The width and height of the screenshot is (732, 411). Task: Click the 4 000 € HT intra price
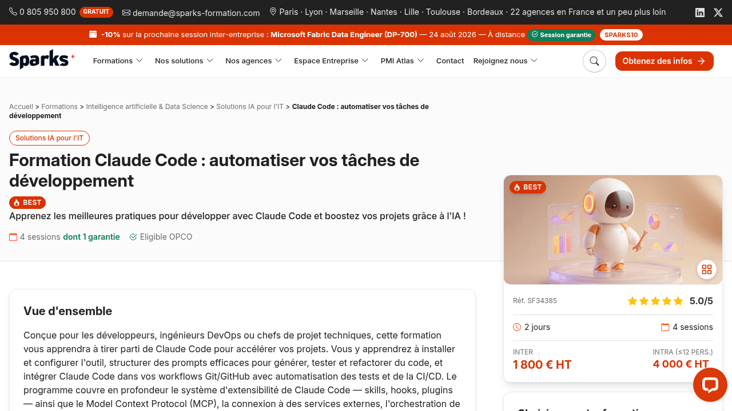(x=681, y=364)
